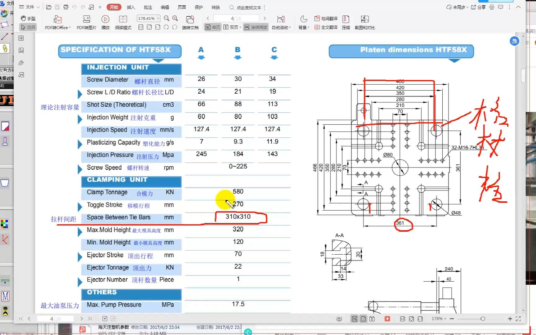Image resolution: width=536 pixels, height=335 pixels.
Task: Start playback with the 播放 icon
Action: point(105,22)
